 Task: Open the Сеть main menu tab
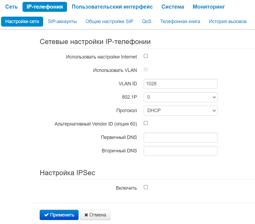click(12, 7)
